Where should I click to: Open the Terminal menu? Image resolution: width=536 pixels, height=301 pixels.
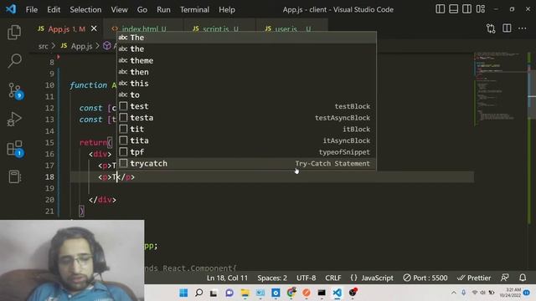194,9
